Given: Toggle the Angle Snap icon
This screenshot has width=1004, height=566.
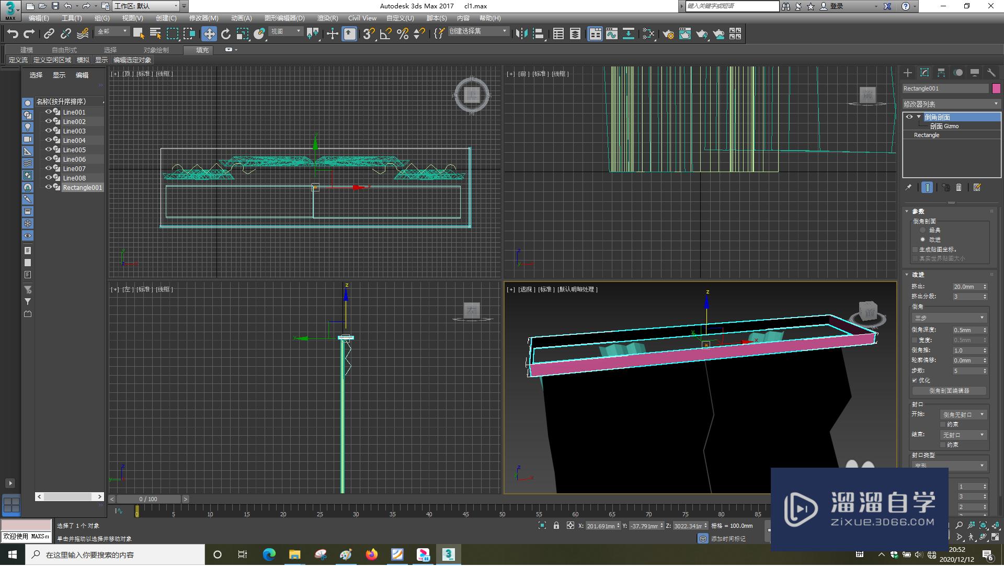Looking at the screenshot, I should (386, 34).
